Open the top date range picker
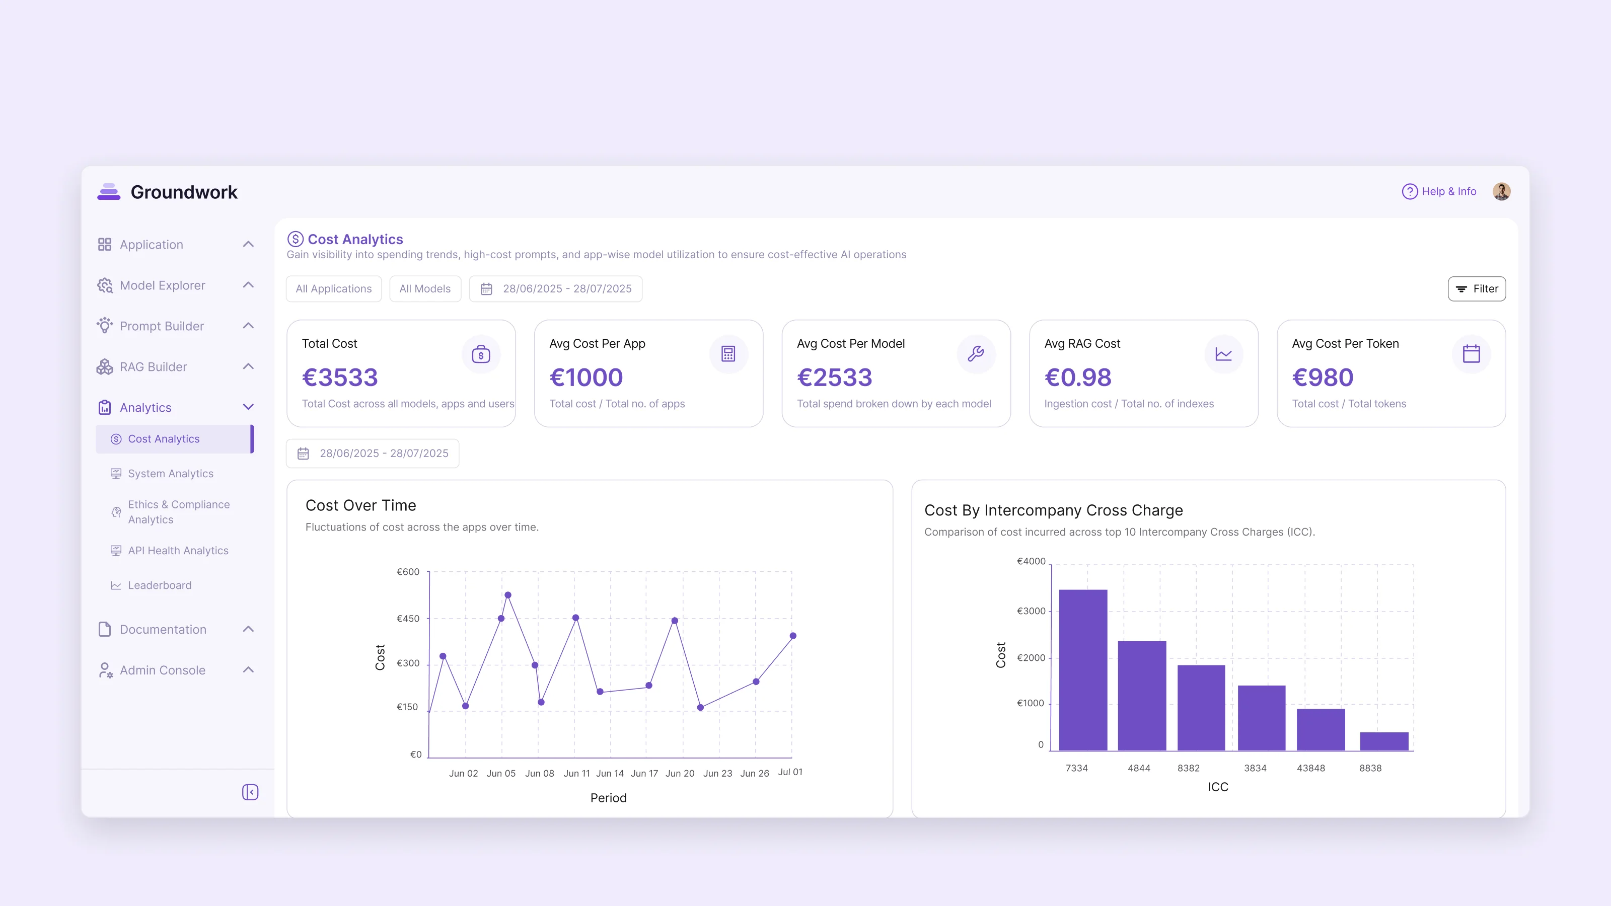1611x906 pixels. (x=556, y=289)
